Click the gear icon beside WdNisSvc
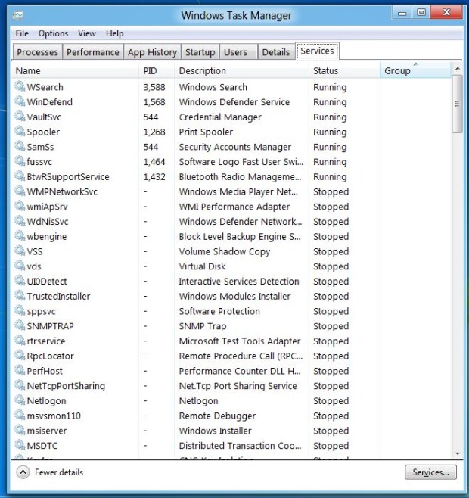Viewport: 469px width, 498px height. point(20,221)
